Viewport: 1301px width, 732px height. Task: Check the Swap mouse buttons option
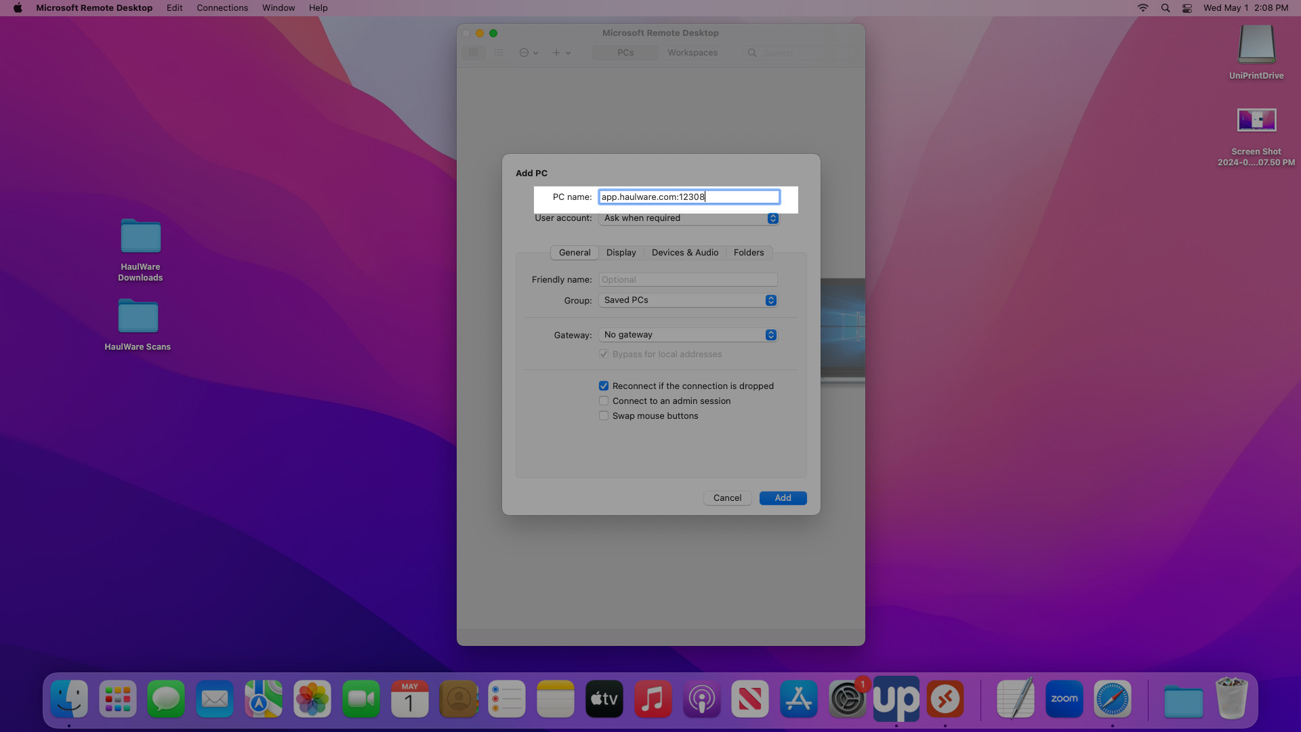(604, 416)
